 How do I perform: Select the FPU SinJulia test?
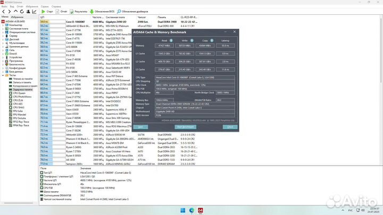point(19,118)
